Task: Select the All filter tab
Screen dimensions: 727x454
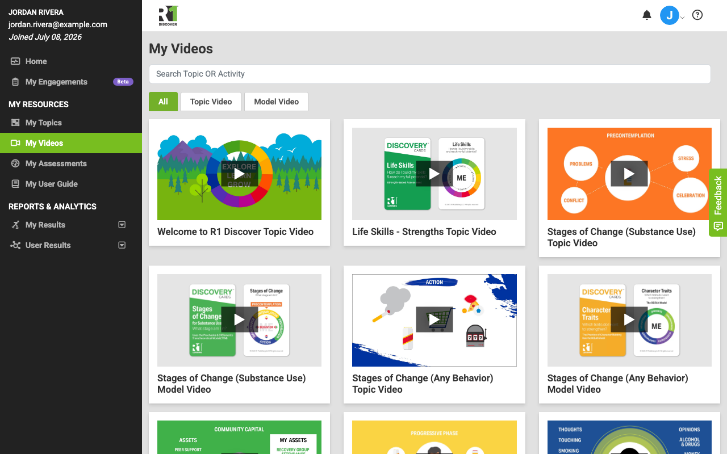Action: [163, 102]
